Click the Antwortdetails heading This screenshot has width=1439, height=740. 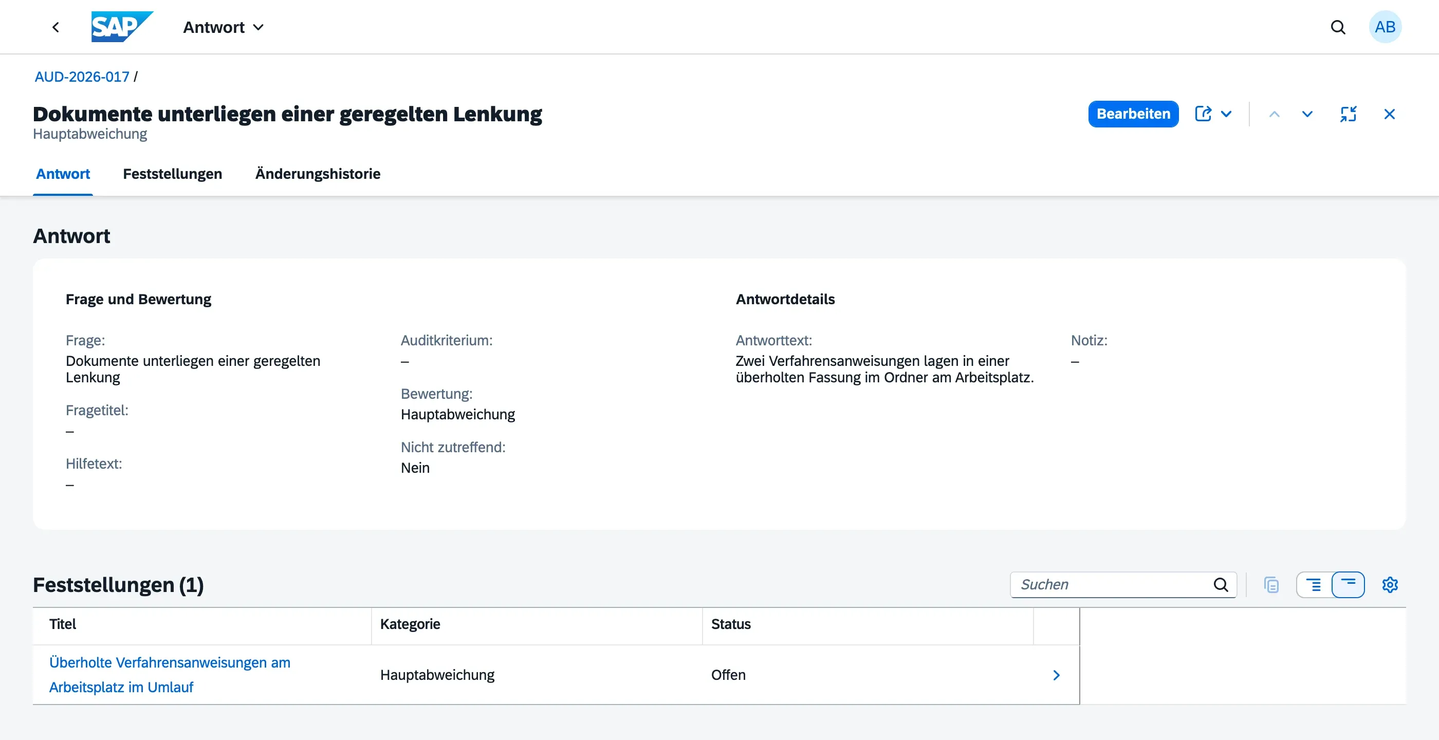pos(785,299)
